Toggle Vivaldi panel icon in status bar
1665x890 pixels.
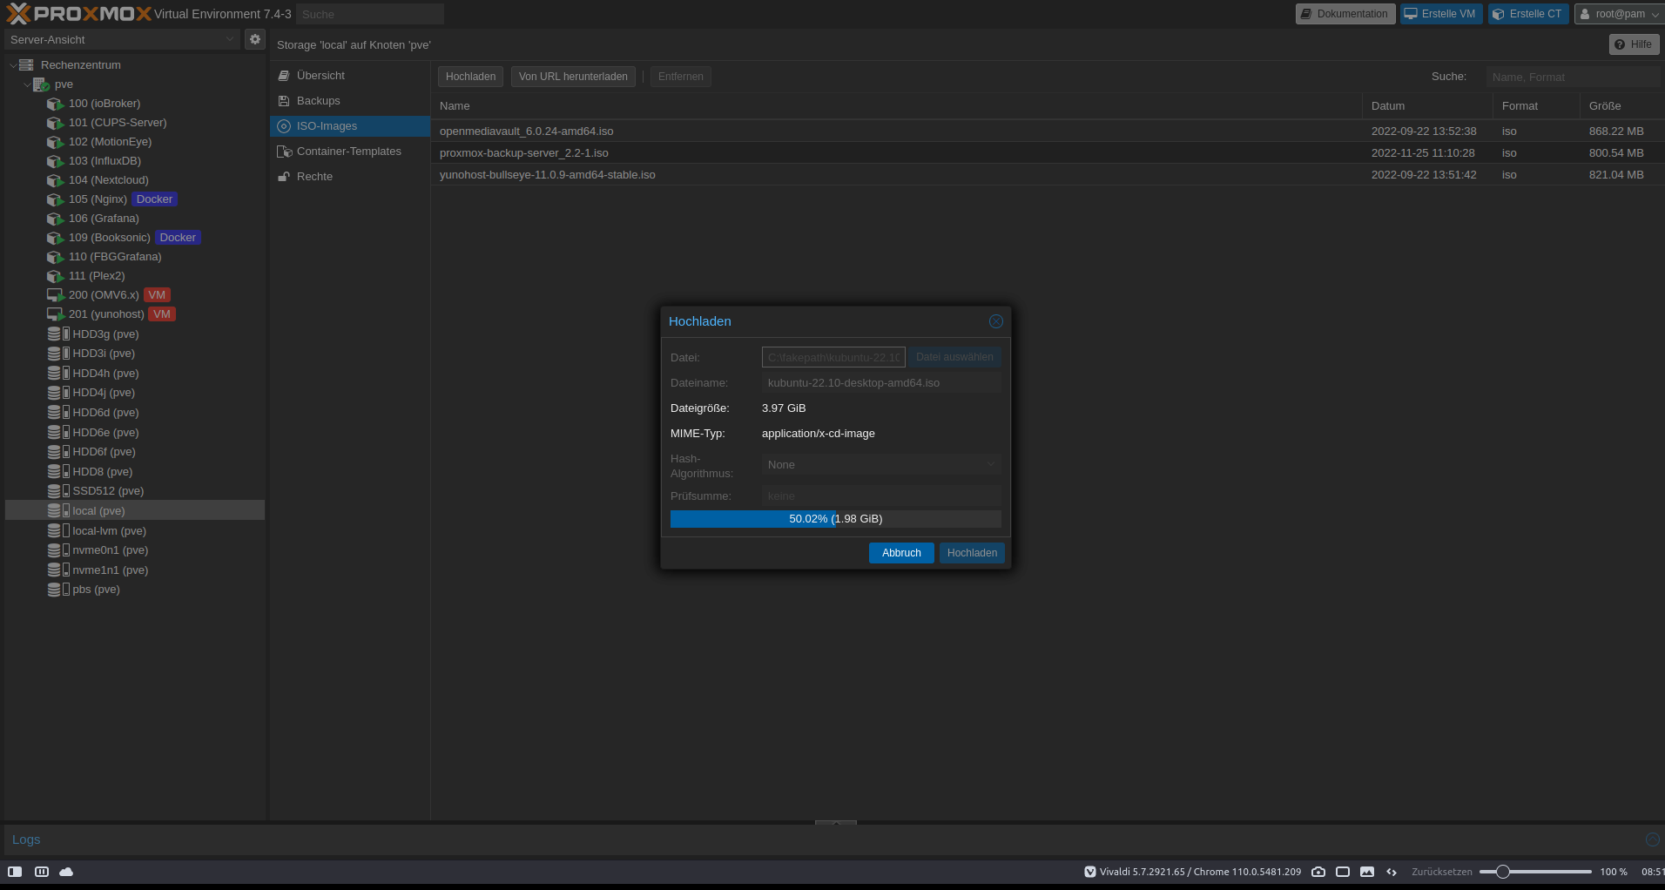click(15, 872)
